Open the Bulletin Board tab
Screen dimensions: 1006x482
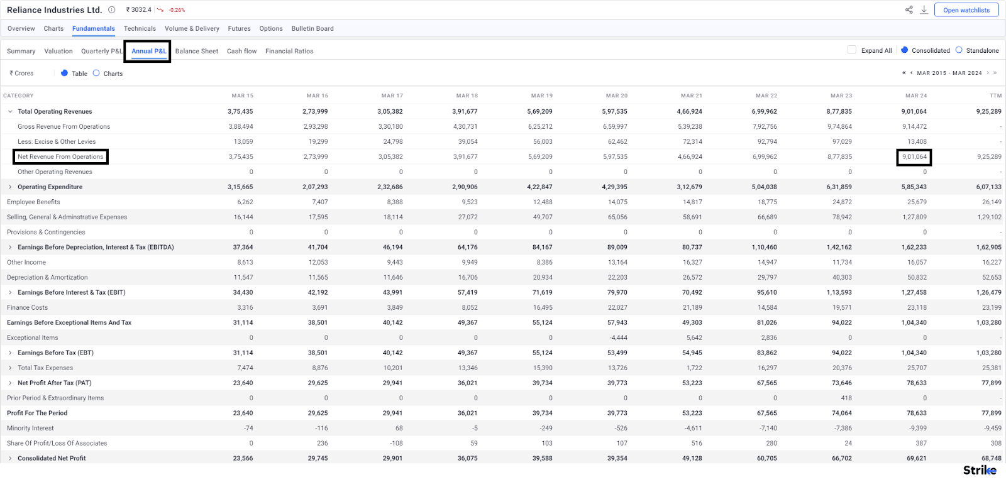312,28
